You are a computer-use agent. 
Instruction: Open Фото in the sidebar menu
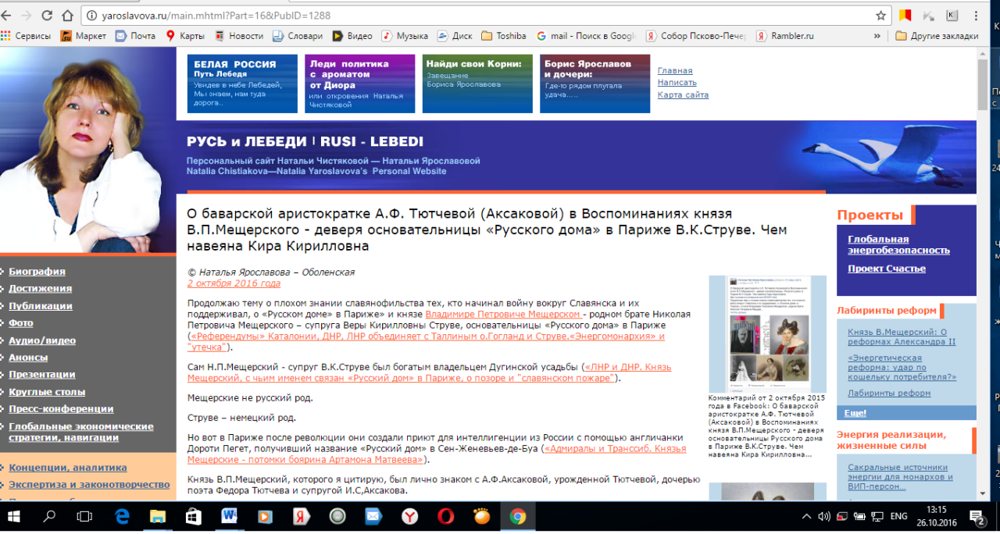21,323
